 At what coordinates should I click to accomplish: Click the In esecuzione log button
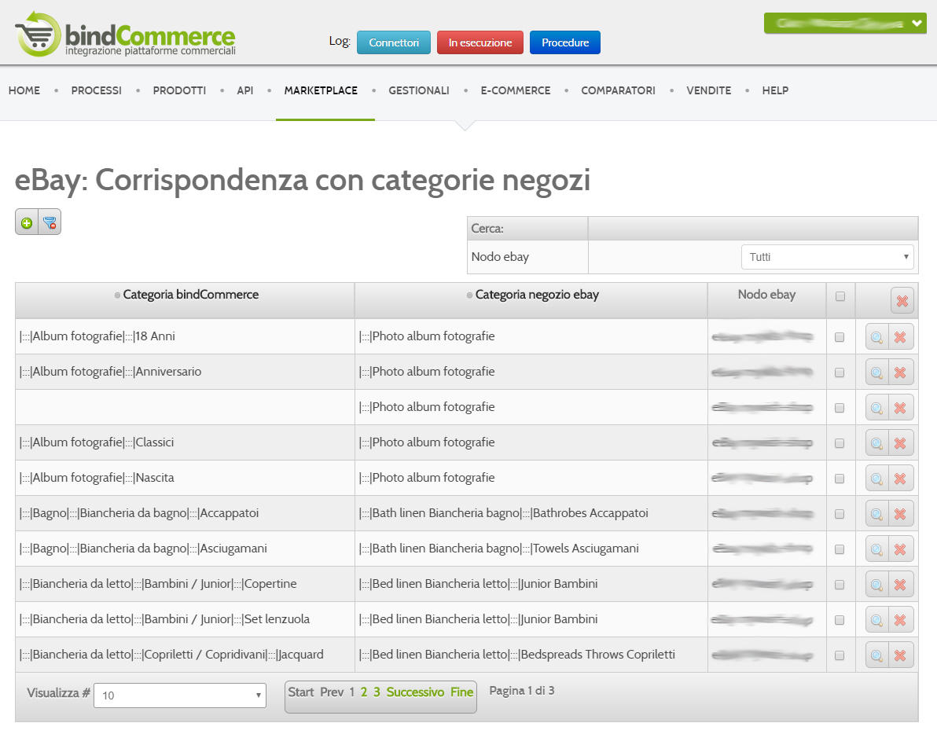[x=480, y=42]
